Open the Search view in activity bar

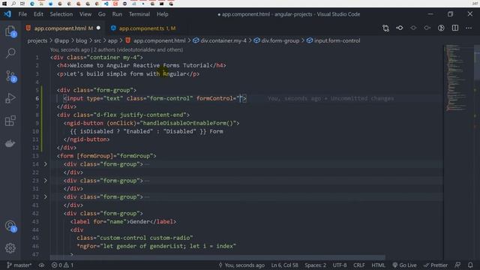tap(10, 53)
